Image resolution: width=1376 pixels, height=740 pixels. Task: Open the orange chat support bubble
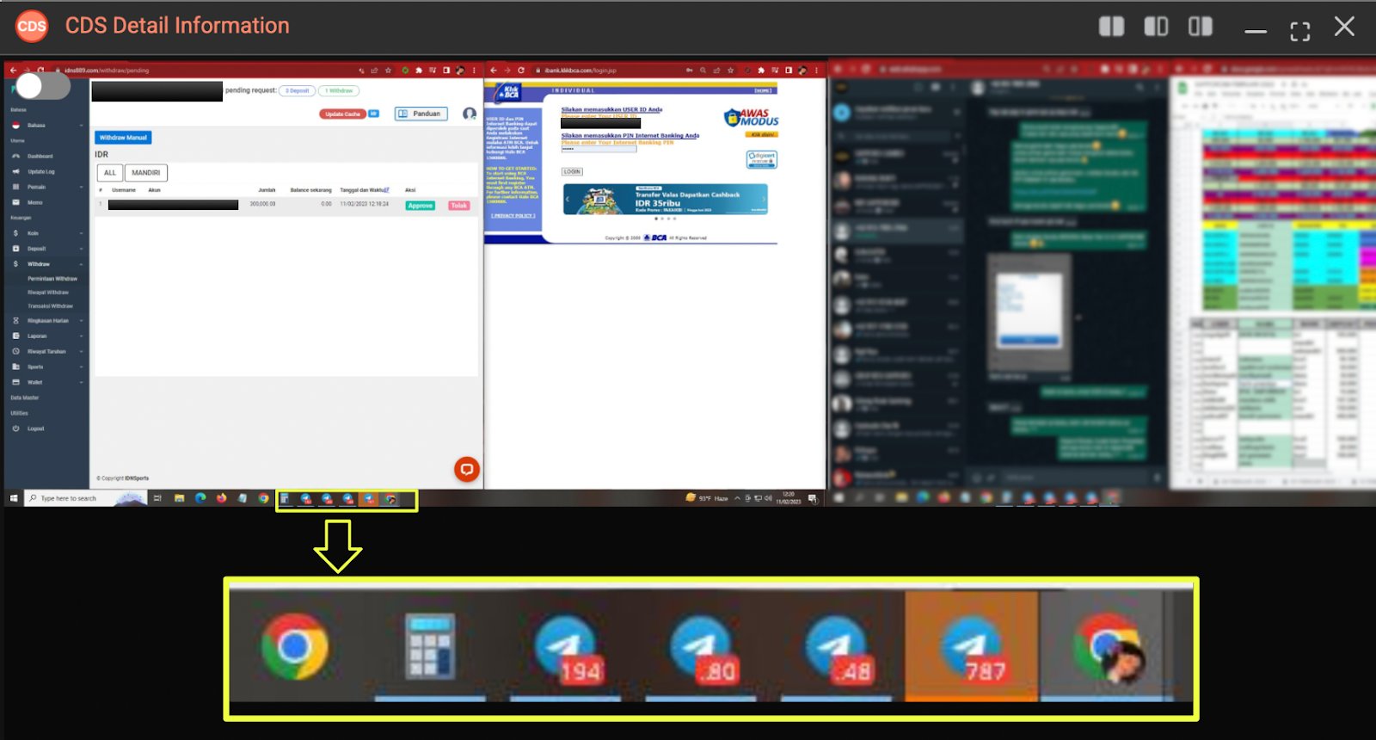pyautogui.click(x=466, y=469)
